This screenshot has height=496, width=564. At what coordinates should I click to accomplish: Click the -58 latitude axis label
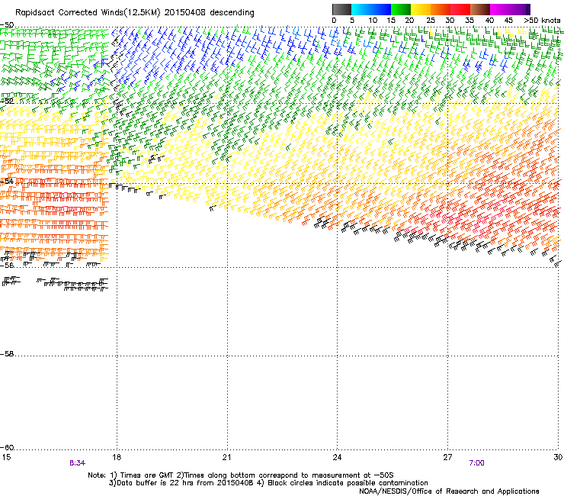pyautogui.click(x=7, y=354)
